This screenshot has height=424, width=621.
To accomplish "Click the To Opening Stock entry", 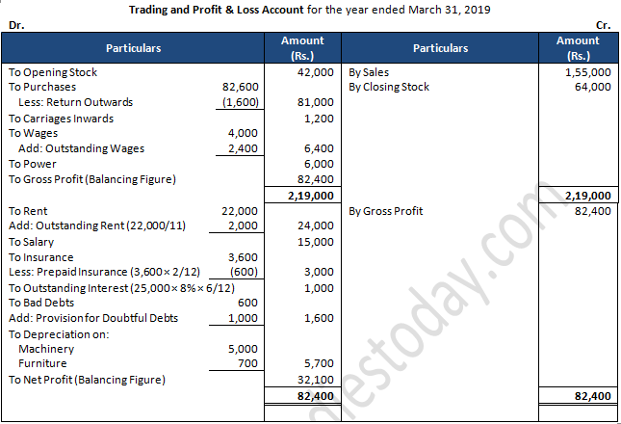I will pyautogui.click(x=53, y=72).
